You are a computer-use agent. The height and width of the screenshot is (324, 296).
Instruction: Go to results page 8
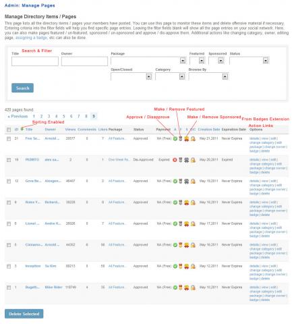coord(86,116)
